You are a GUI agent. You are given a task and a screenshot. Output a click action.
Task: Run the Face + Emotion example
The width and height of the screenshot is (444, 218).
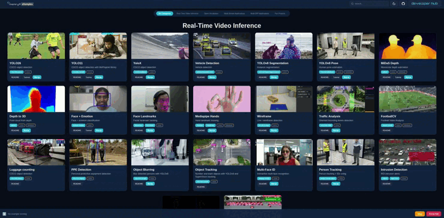coord(99,131)
